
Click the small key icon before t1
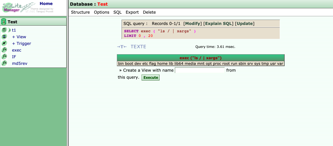coord(9,30)
